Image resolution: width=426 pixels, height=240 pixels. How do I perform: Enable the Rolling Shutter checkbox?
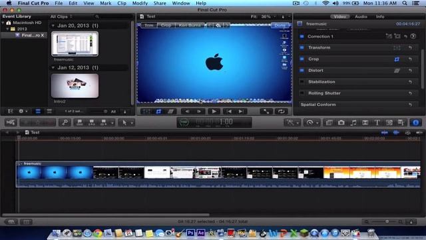coord(302,93)
